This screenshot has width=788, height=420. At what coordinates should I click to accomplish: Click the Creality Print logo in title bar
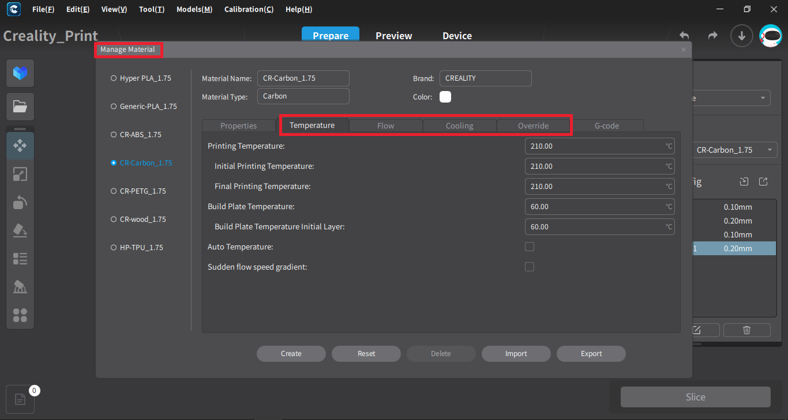click(13, 9)
